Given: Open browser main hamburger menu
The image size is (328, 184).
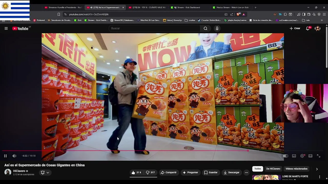Looking at the screenshot, I should pyautogui.click(x=324, y=14).
